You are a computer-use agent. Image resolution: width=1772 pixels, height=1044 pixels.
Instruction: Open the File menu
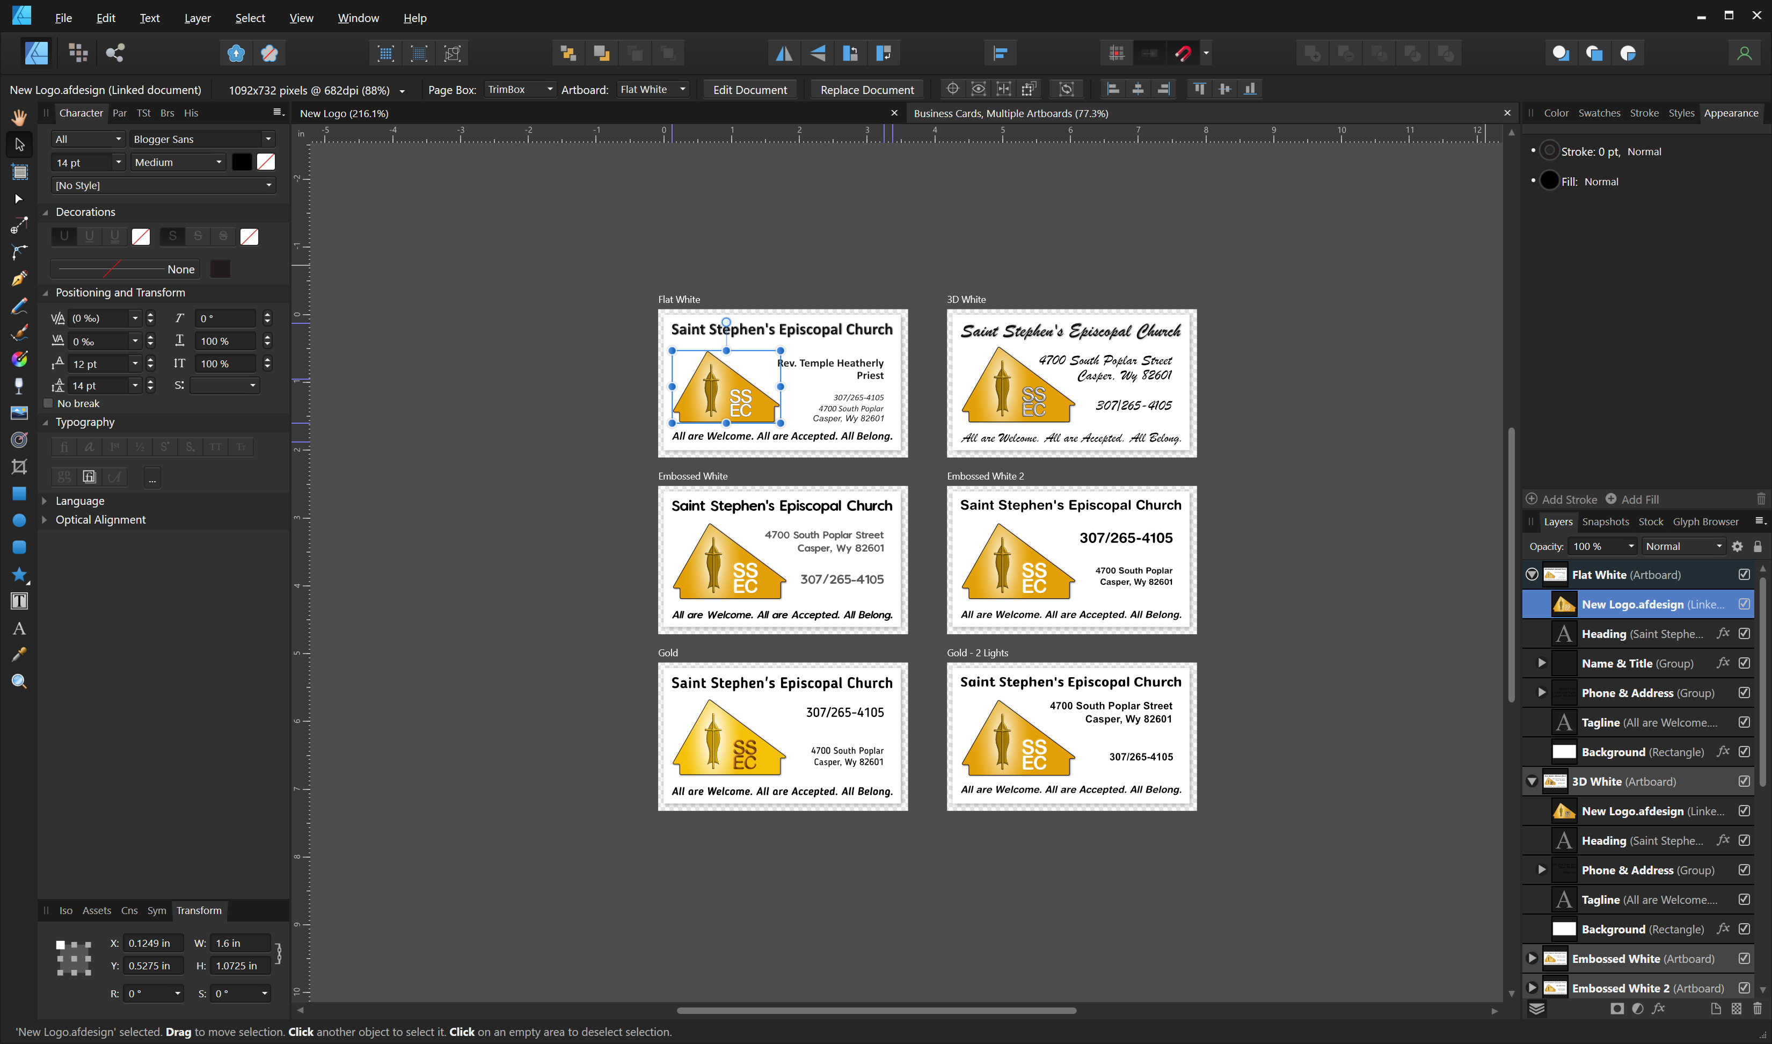tap(63, 18)
